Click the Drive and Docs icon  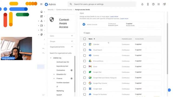pyautogui.click(x=90, y=61)
